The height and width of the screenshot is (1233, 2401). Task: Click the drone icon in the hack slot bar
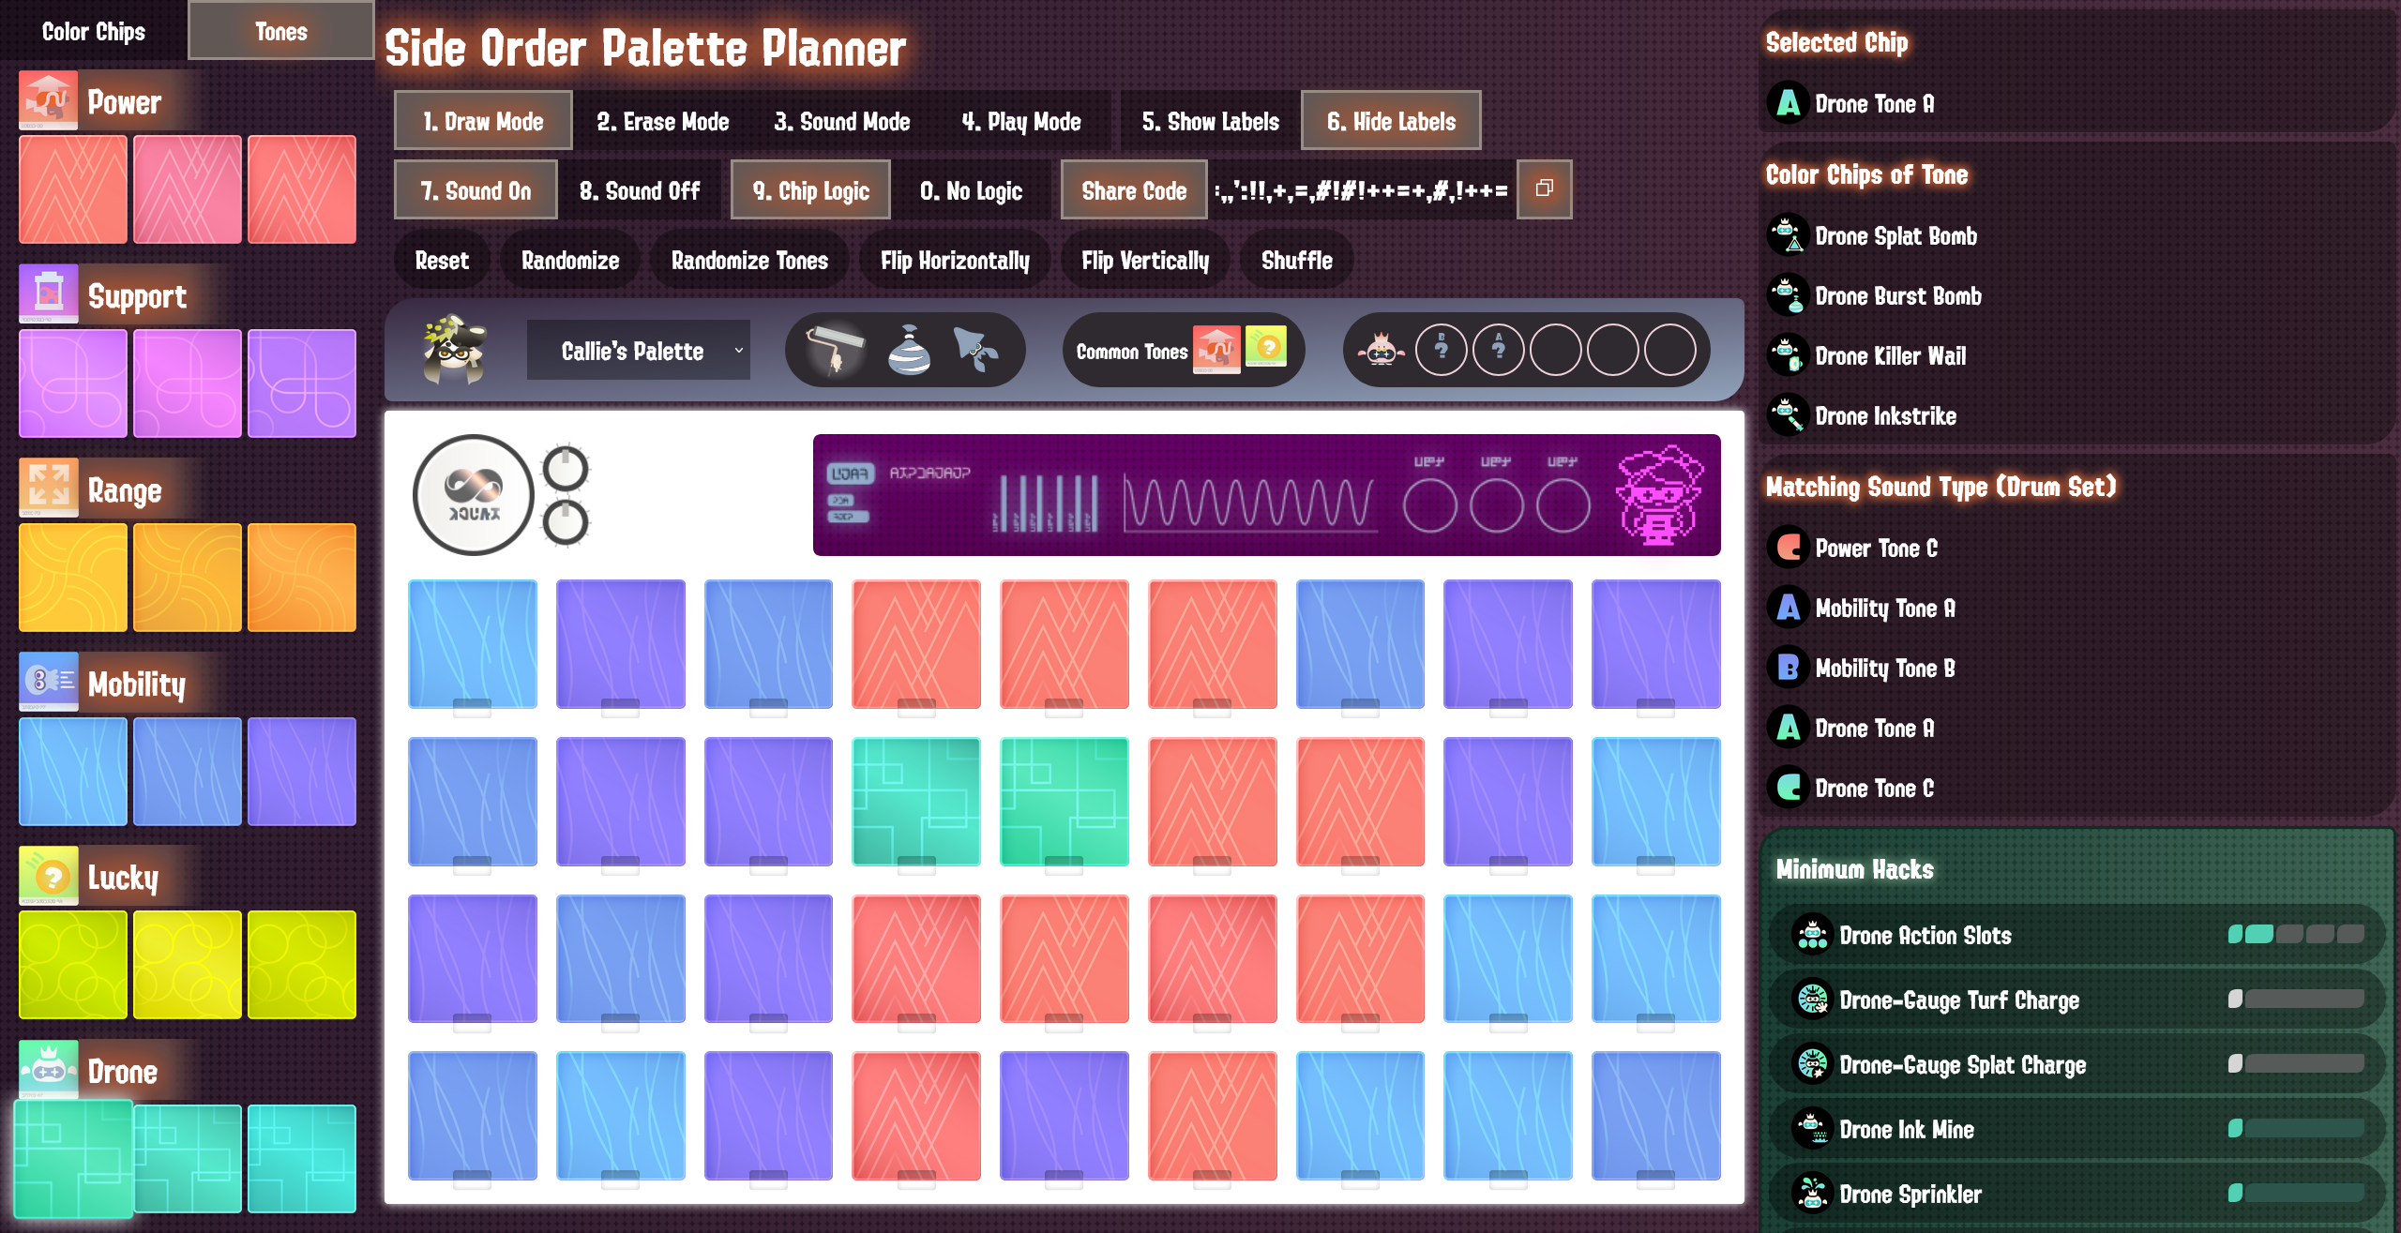(x=1381, y=350)
